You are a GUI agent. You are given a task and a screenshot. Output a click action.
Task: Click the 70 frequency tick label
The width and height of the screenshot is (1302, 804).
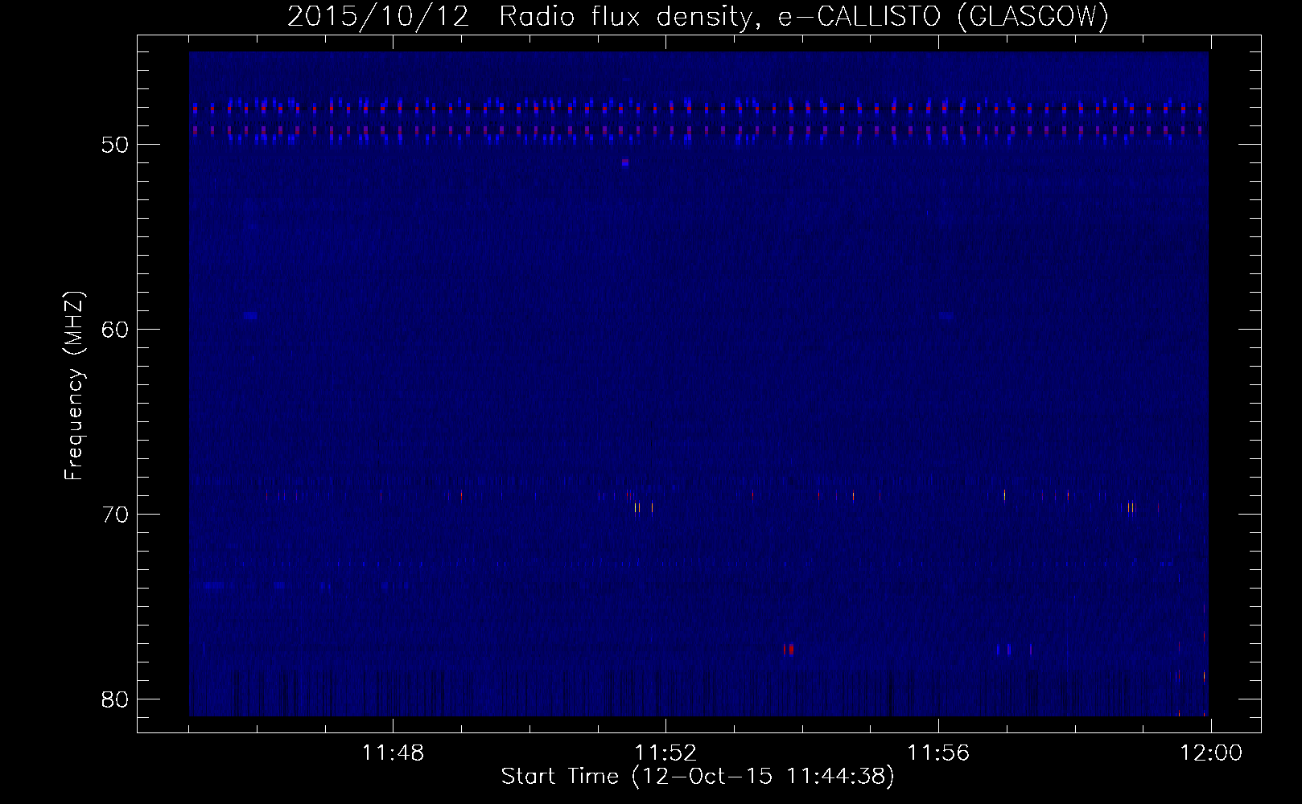[116, 515]
